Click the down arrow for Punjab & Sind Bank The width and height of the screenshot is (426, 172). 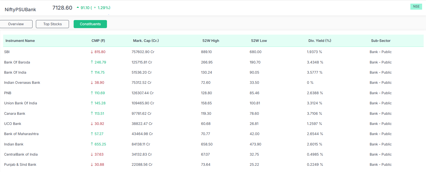coord(92,164)
